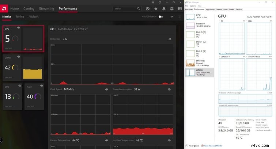This screenshot has width=276, height=149.
Task: Switch to Users tab in Task Manager
Action: coord(226,9)
